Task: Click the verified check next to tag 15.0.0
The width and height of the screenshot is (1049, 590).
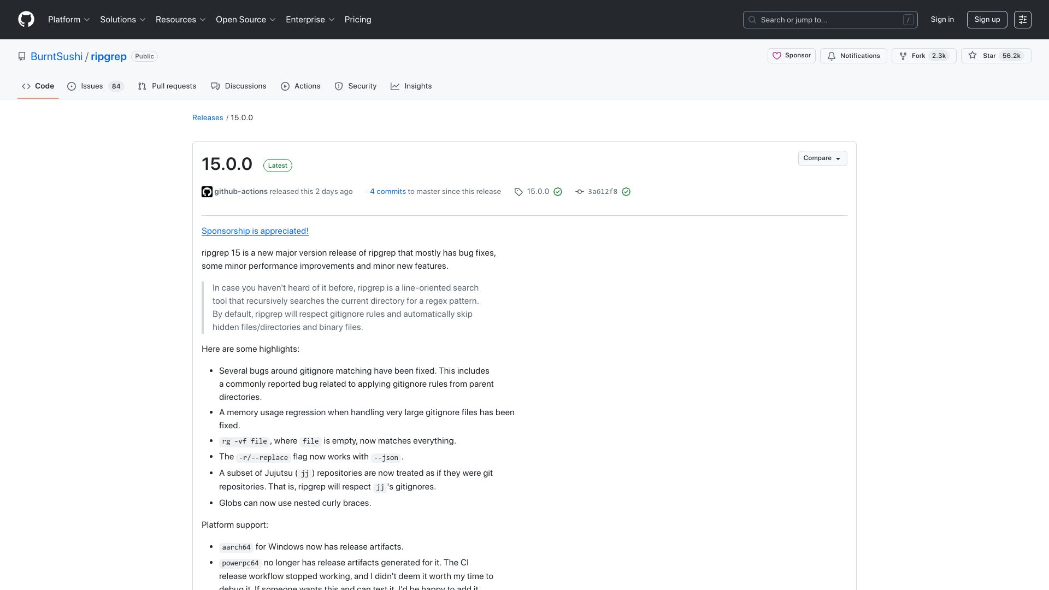Action: [558, 192]
